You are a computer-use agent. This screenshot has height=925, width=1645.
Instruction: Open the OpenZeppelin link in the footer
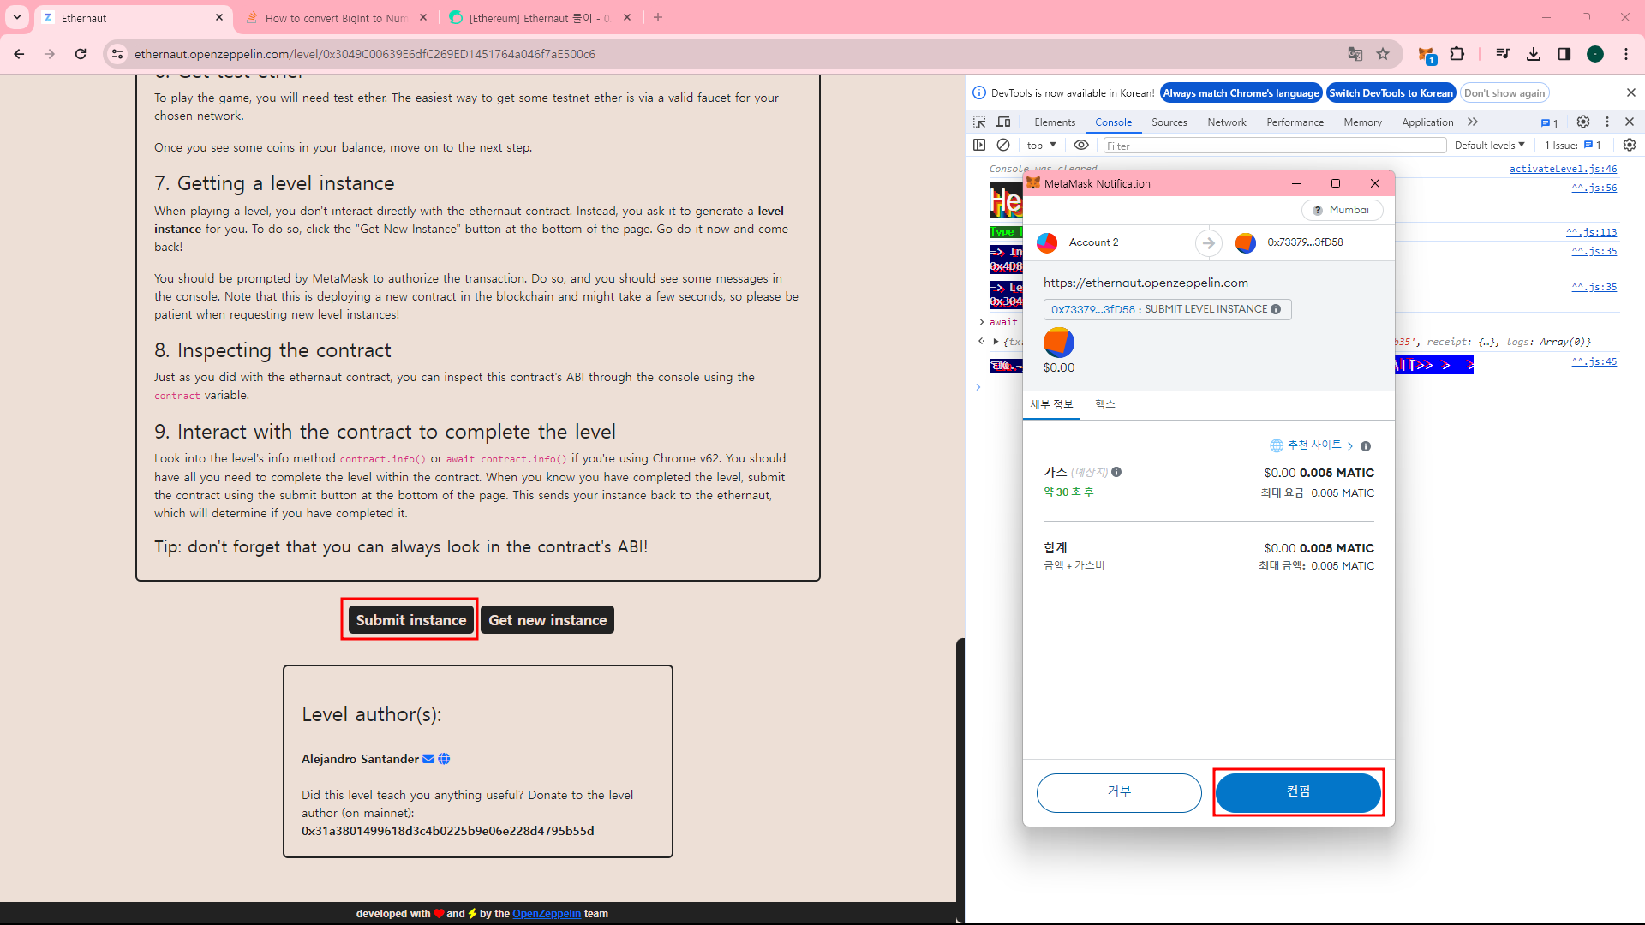click(x=547, y=914)
